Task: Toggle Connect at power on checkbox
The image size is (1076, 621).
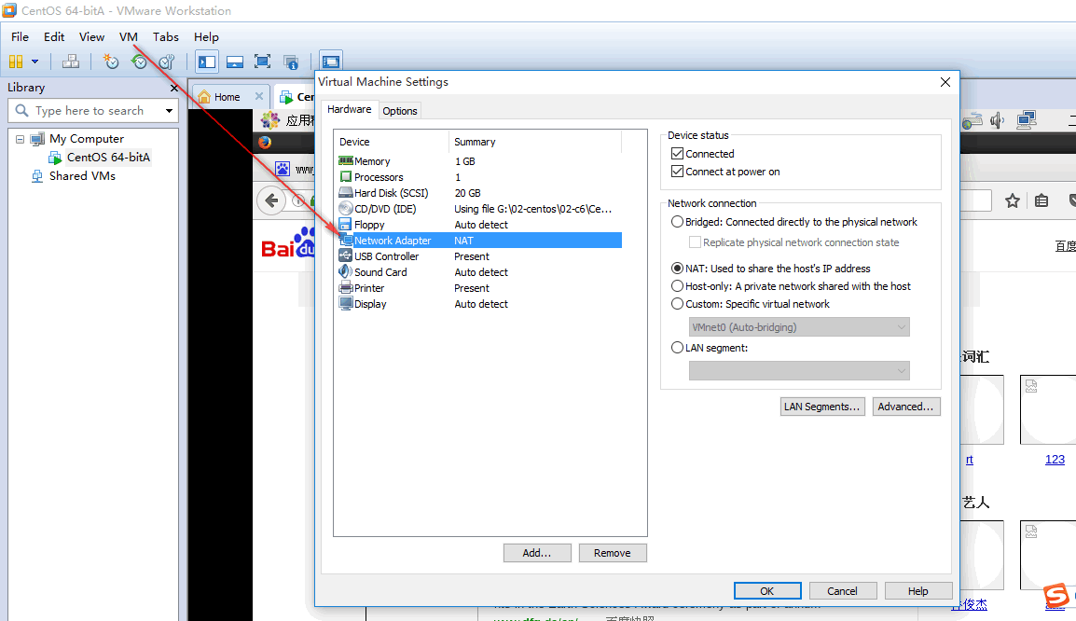Action: pos(677,172)
